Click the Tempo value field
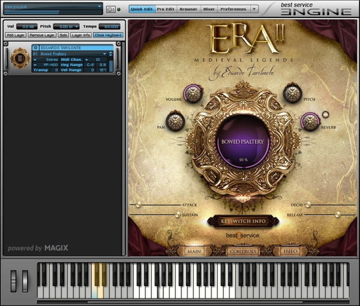Viewport: 360px width, 306px height. [x=109, y=26]
